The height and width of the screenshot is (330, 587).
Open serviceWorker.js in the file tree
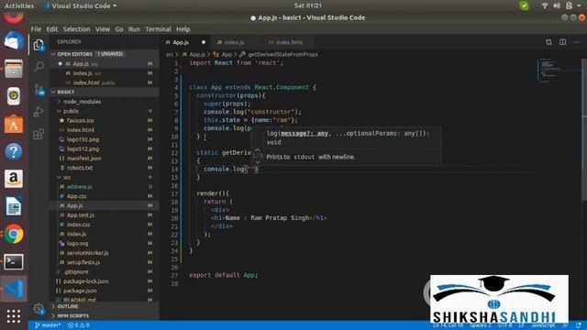click(x=87, y=253)
